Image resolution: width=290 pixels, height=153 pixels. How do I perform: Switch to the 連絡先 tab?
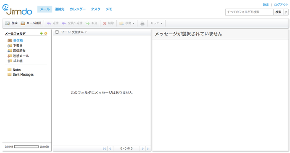pos(60,9)
